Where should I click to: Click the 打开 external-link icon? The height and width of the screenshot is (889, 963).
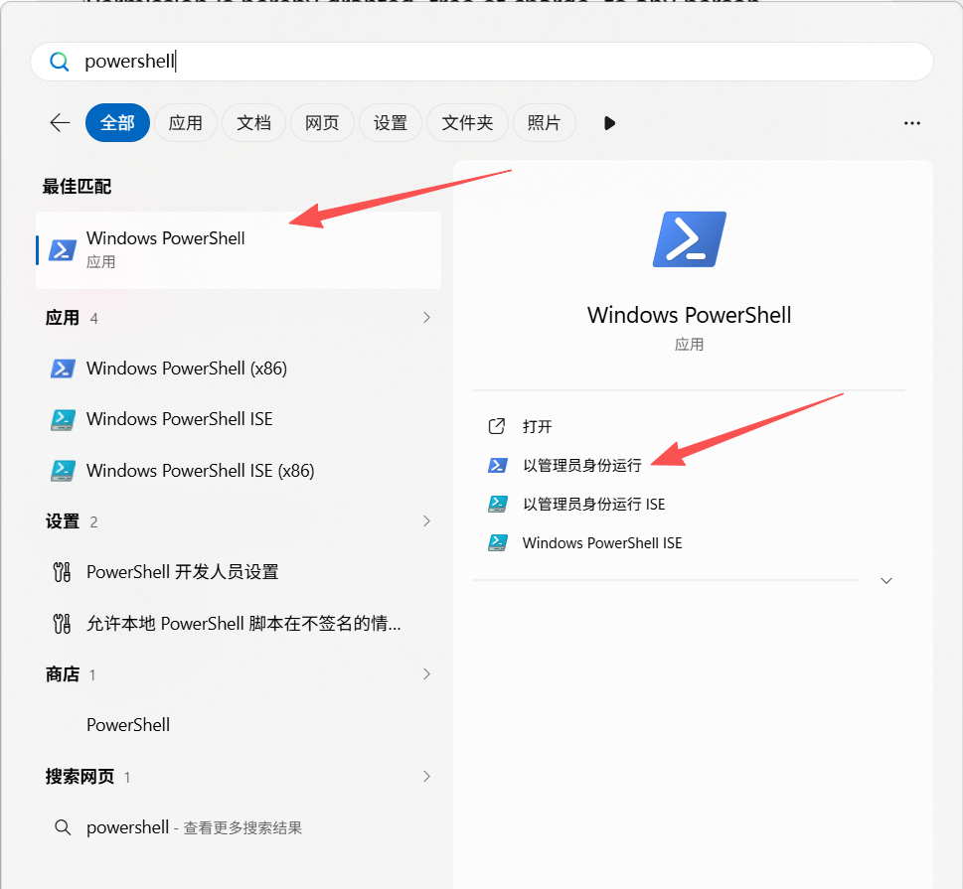(x=496, y=426)
